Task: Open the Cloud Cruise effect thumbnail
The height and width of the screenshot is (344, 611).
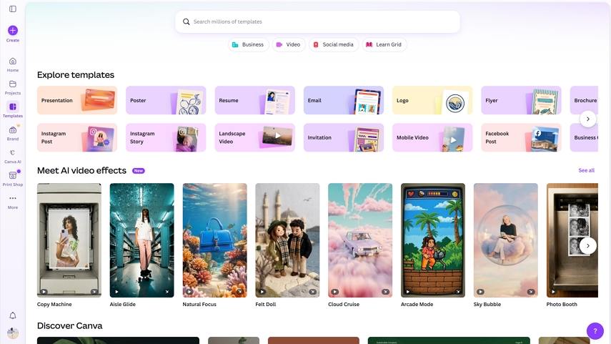Action: 360,240
